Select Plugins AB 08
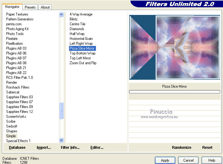Screen dimensions: 223x164 click(16, 63)
